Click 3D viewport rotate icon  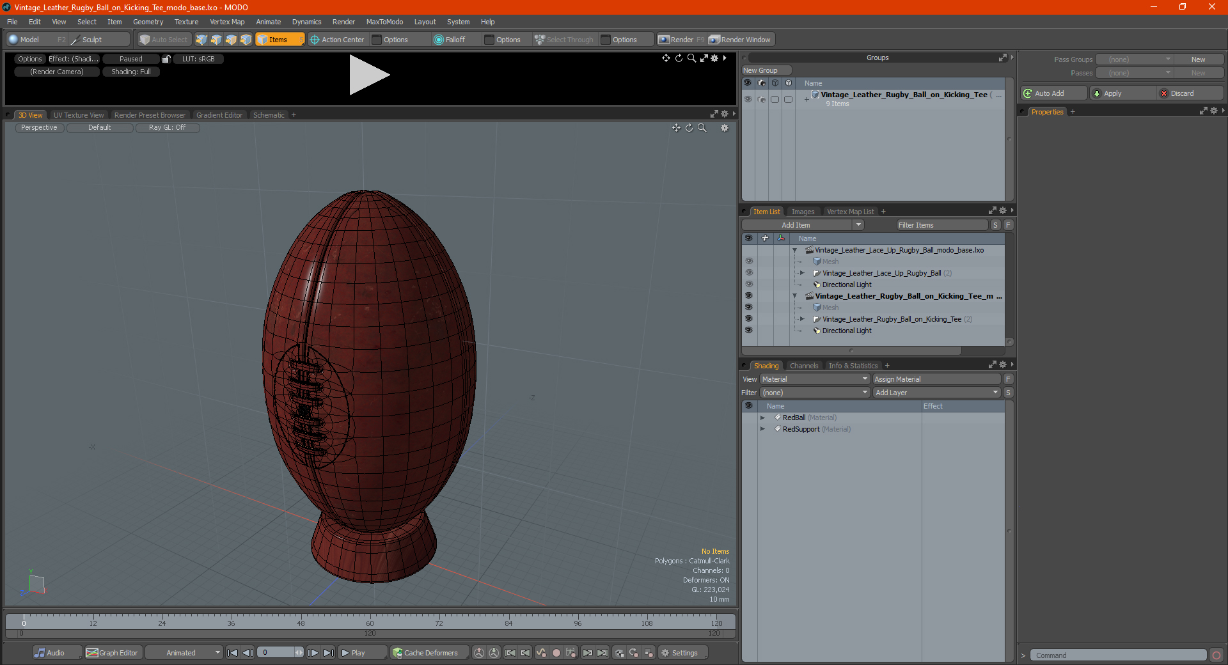(689, 128)
